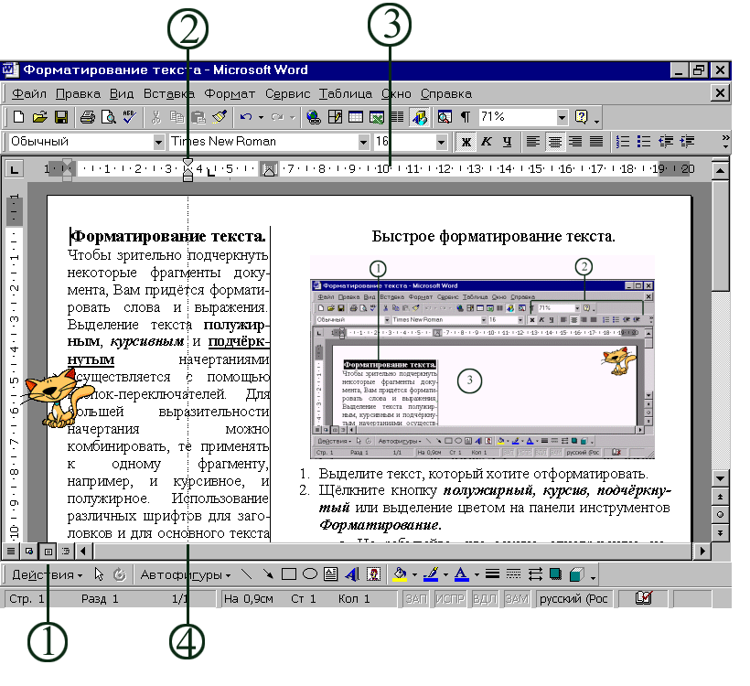Screen dimensions: 750x686
Task: Open Таблица menu
Action: click(346, 94)
